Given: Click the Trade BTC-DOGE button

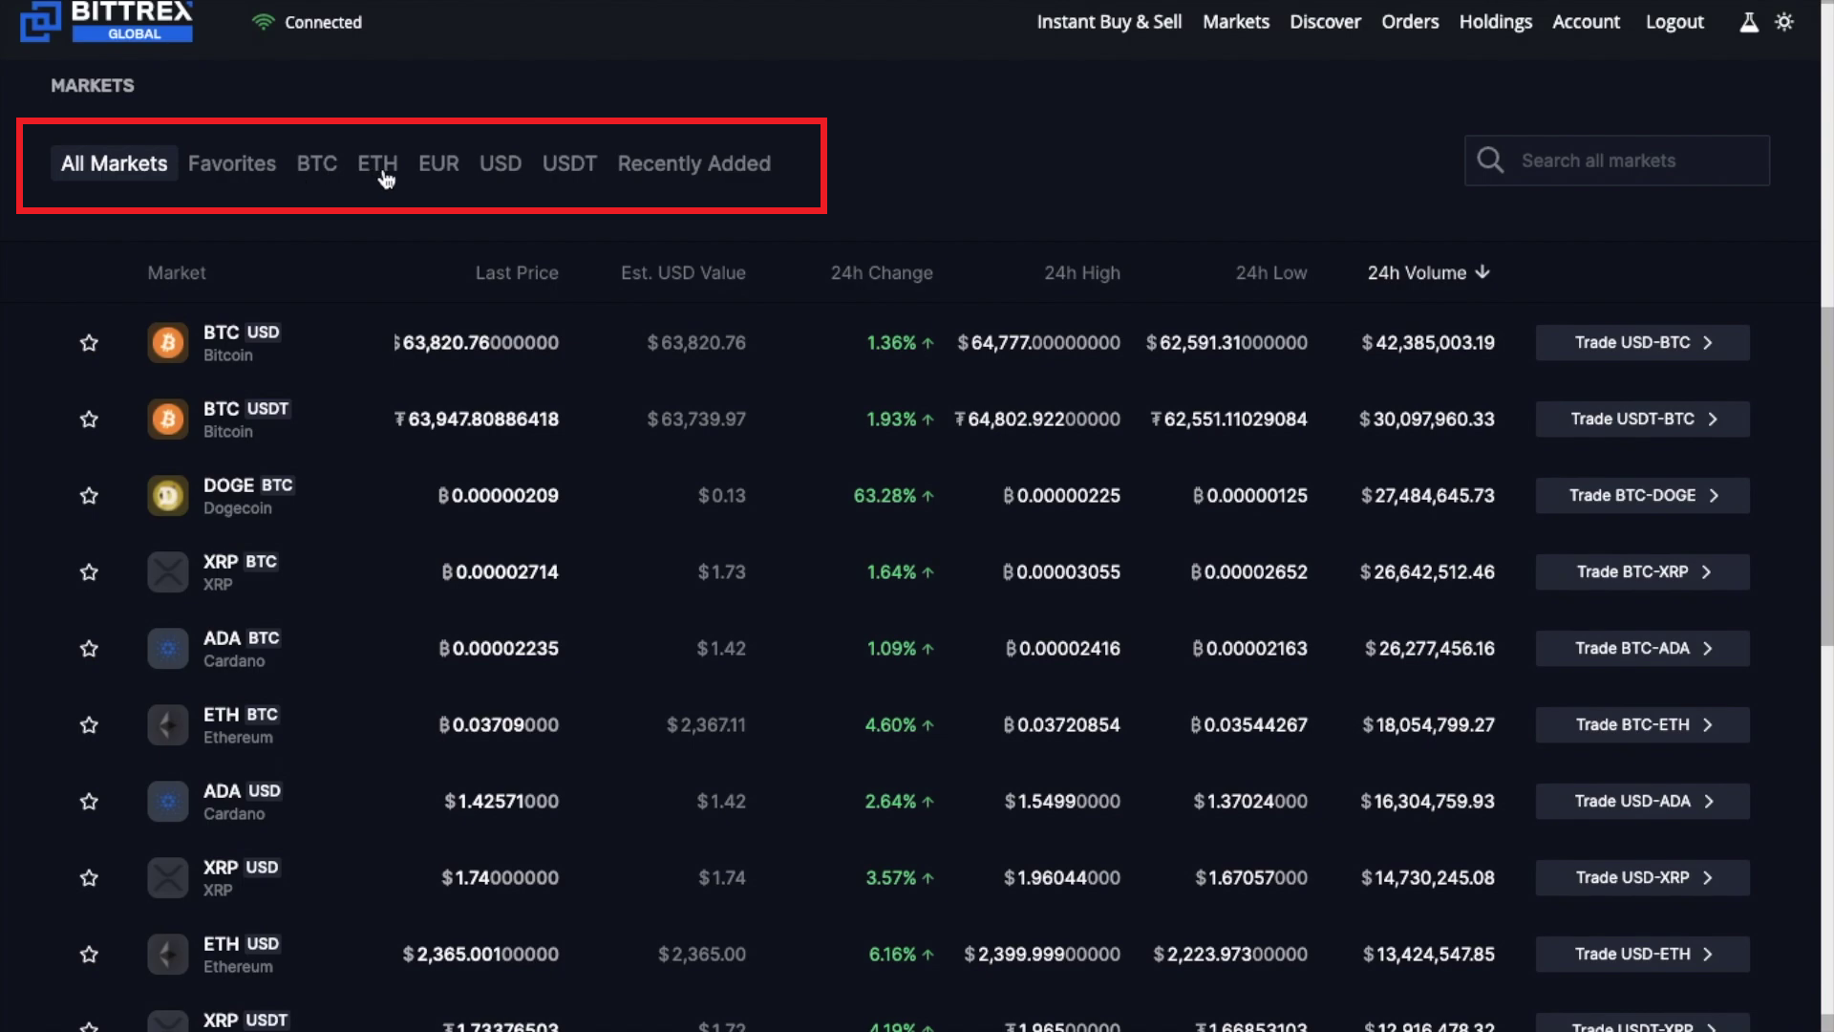Looking at the screenshot, I should [x=1643, y=495].
